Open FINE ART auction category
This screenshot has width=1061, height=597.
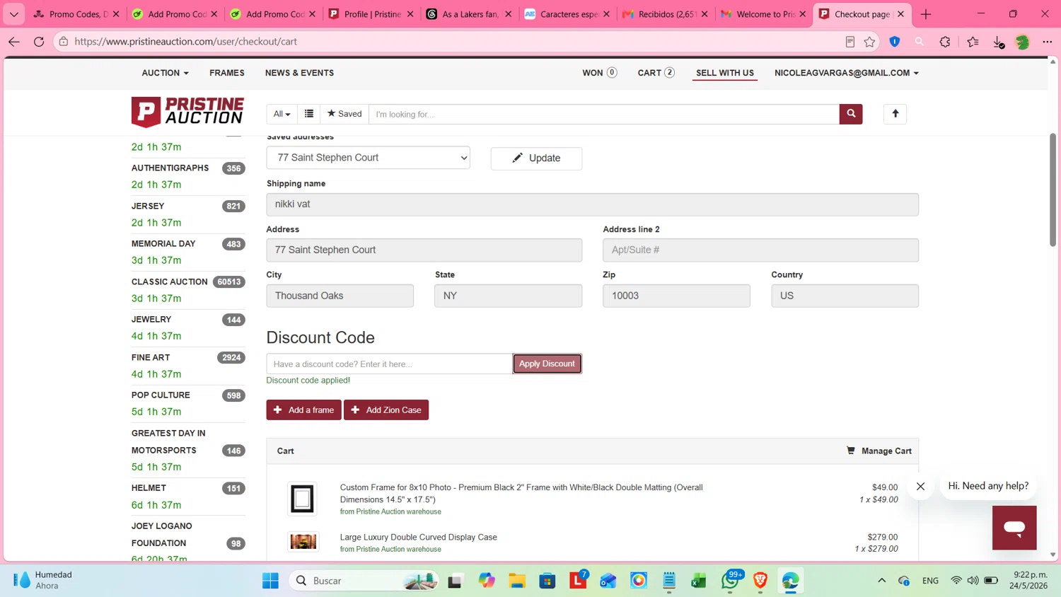151,357
